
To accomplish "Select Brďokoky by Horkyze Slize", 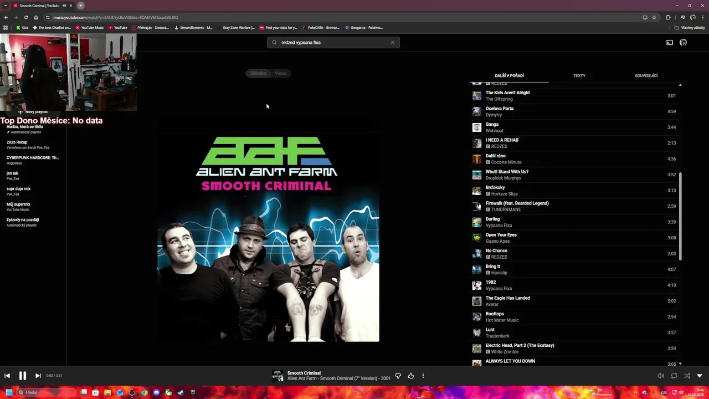I will point(575,191).
